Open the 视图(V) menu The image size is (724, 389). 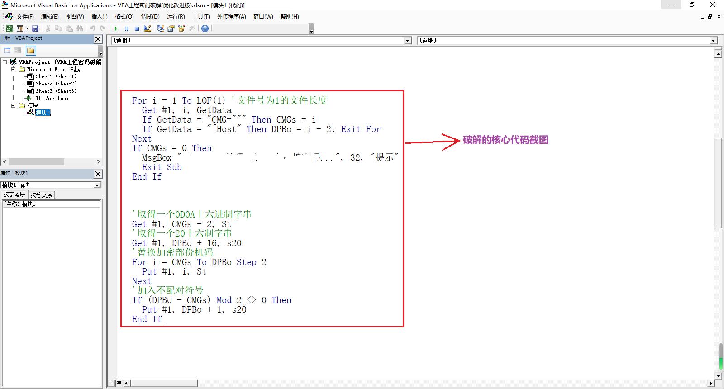coord(75,17)
